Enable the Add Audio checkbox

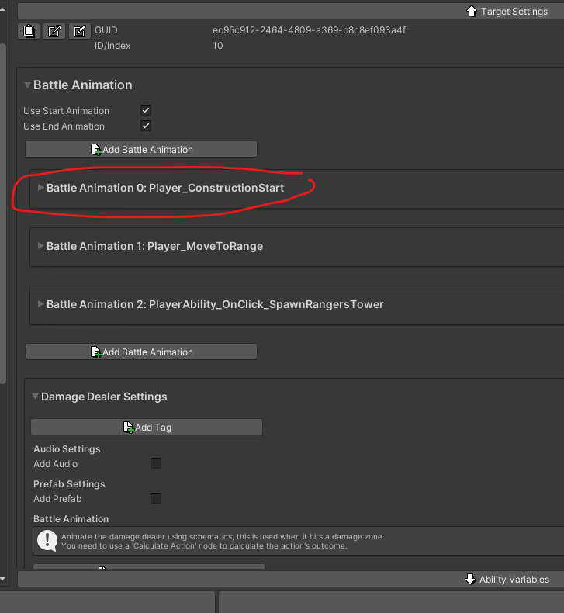click(156, 463)
